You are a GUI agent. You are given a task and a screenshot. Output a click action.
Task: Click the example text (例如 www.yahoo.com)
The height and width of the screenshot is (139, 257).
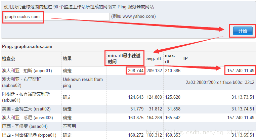(133, 16)
